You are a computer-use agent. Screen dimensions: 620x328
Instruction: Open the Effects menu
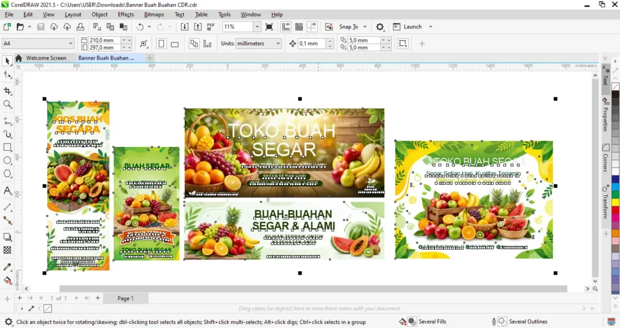(126, 15)
